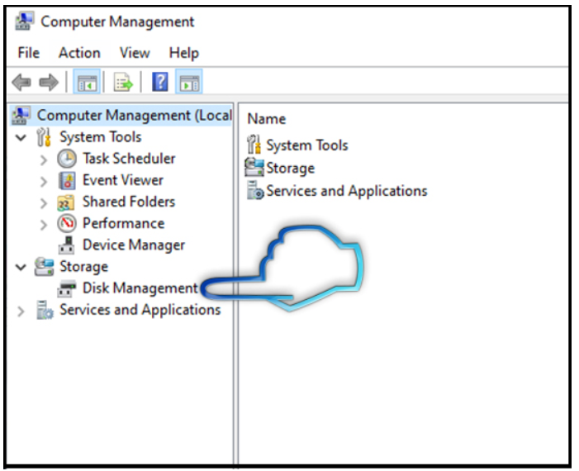The image size is (579, 471).
Task: Click the Task Scheduler clock icon
Action: click(x=67, y=159)
